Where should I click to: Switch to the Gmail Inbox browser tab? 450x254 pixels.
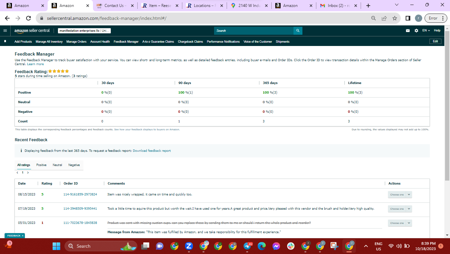(337, 6)
